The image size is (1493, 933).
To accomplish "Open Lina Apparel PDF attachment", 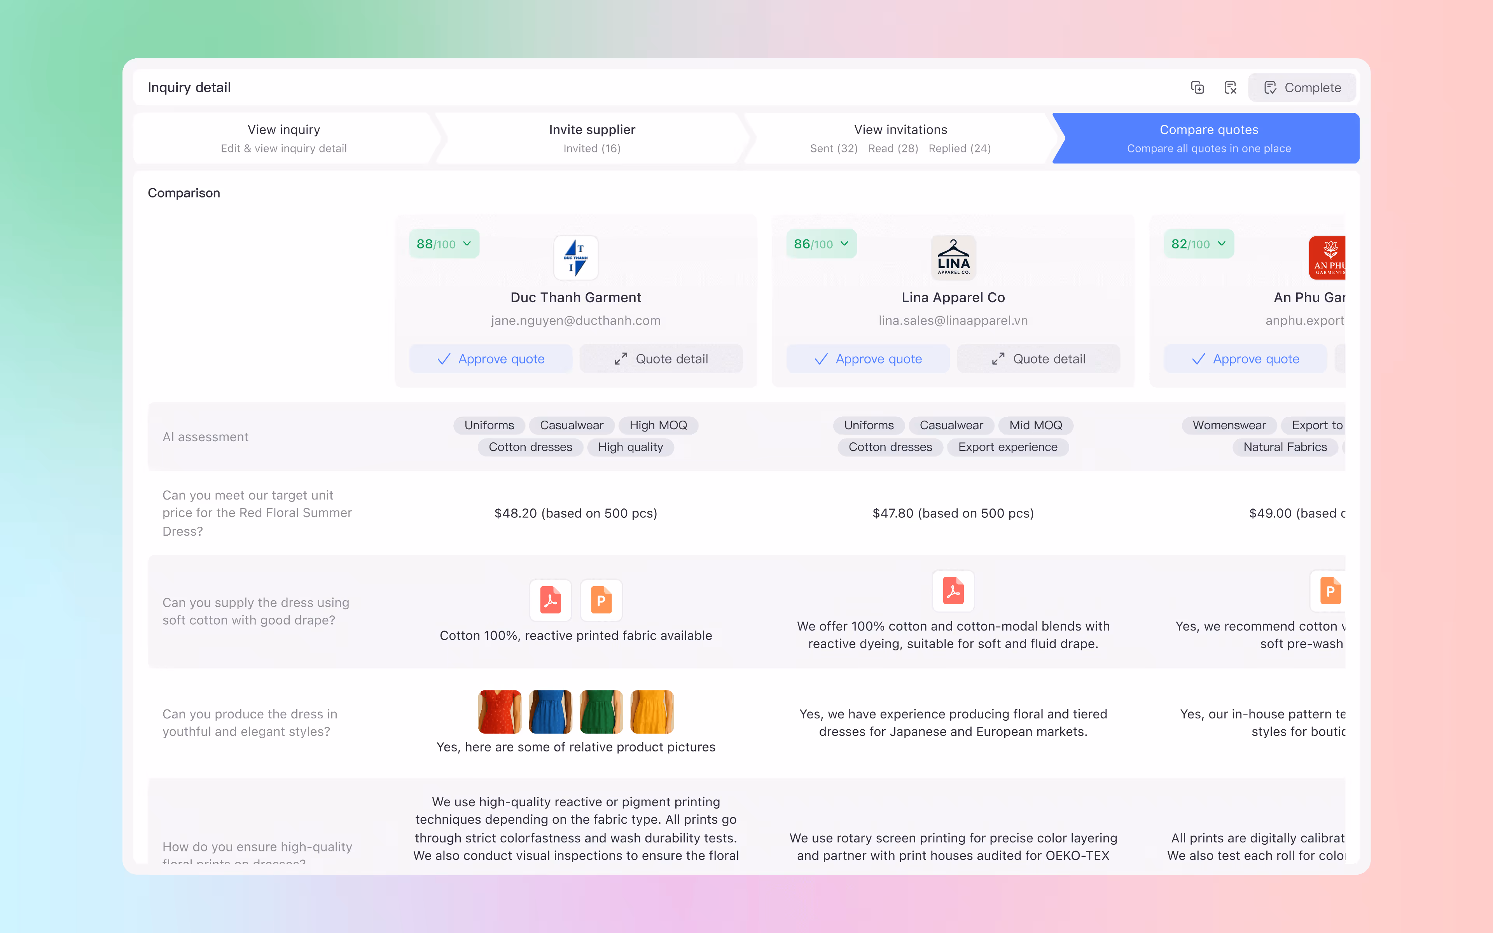I will [x=953, y=591].
